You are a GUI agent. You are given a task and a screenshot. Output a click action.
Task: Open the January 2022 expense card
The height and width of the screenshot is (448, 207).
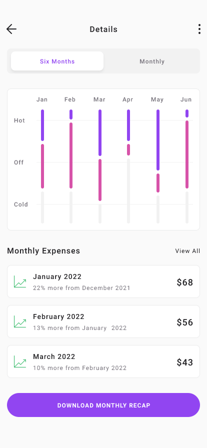click(103, 281)
